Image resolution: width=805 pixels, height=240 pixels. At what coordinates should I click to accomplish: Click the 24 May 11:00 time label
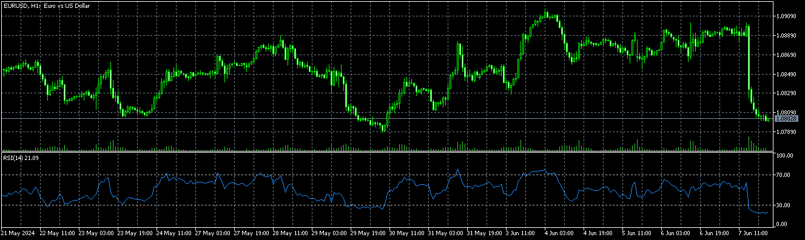coord(174,233)
